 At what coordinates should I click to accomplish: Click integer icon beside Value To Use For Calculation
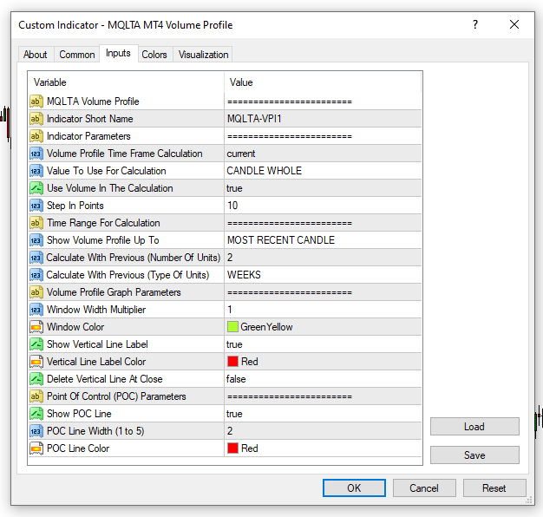click(x=36, y=171)
